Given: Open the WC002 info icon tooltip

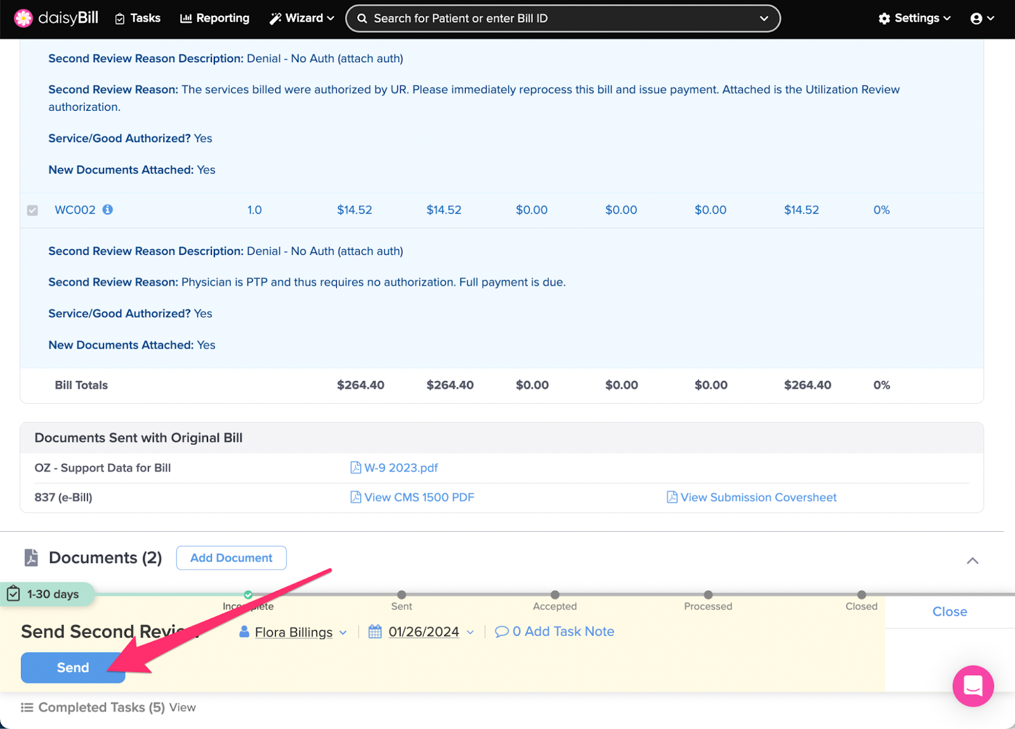Looking at the screenshot, I should pyautogui.click(x=108, y=210).
